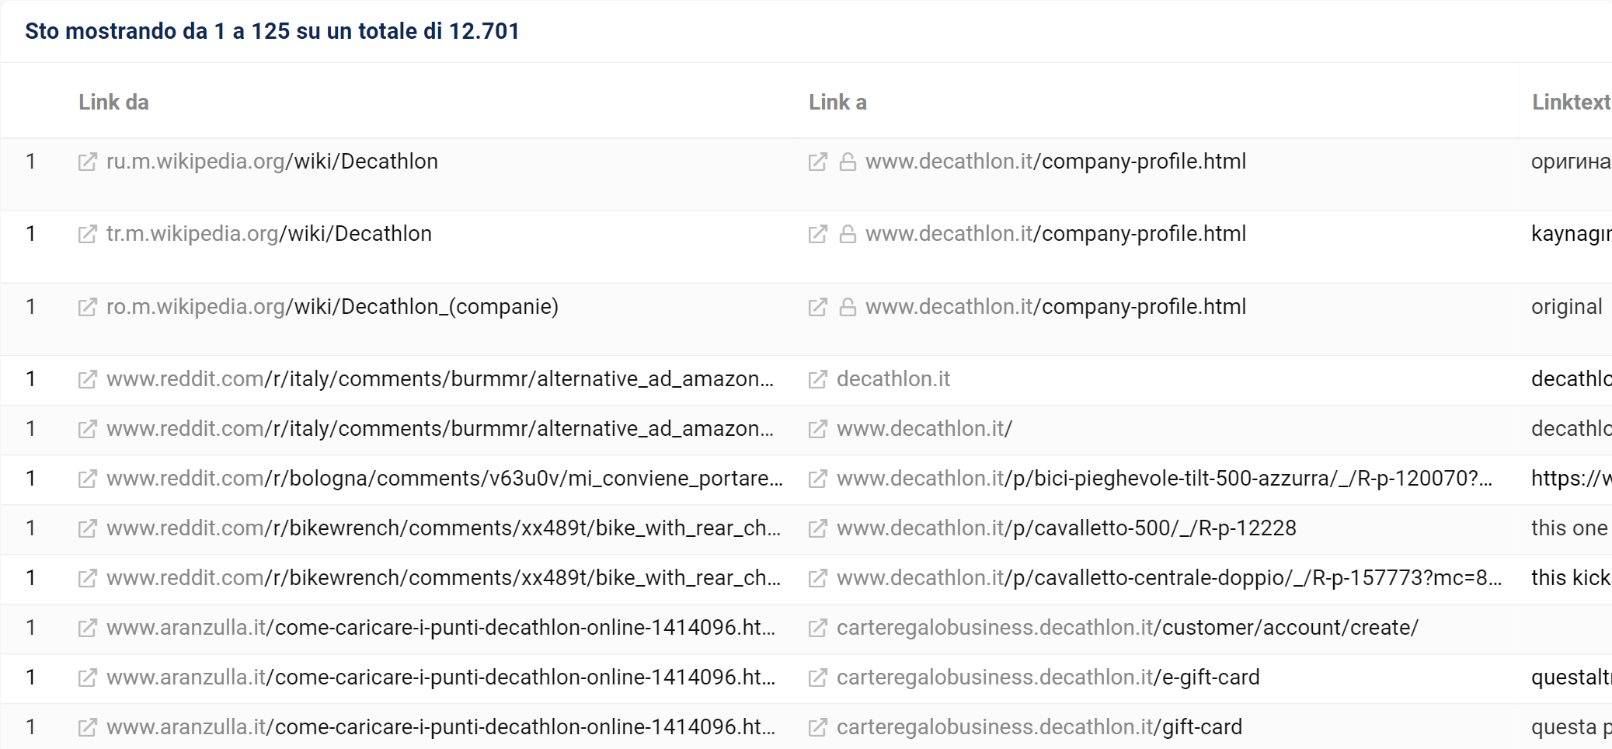Click external icon beside tr.m.wikipedia row's company-profile target
Screen dimensions: 1612x749
pos(817,234)
